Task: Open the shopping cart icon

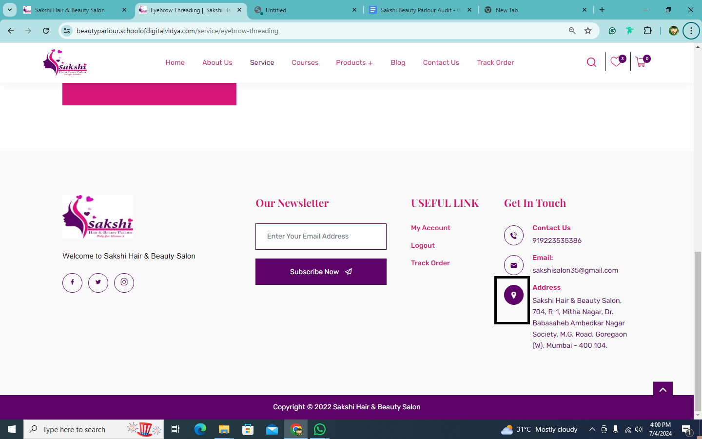Action: point(641,62)
